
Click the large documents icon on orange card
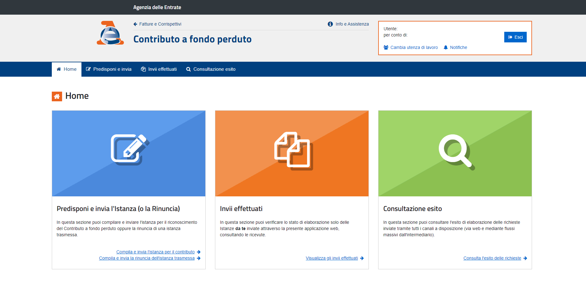click(293, 151)
